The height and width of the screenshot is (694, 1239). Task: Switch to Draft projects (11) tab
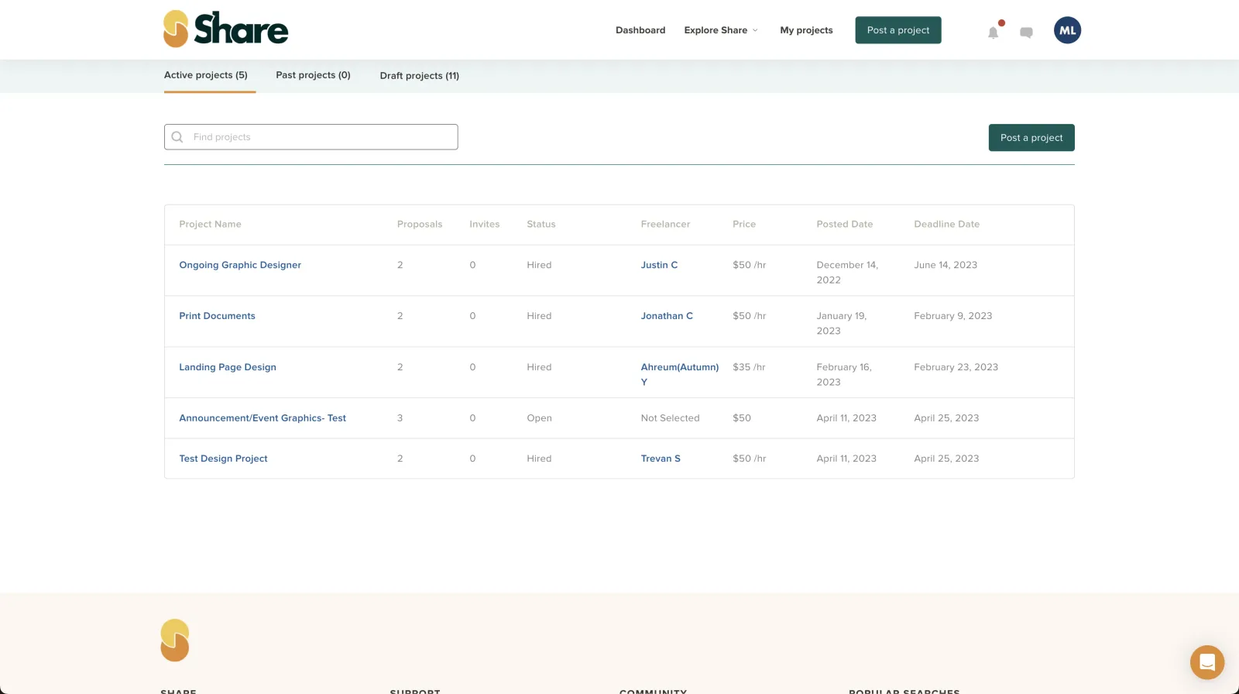[x=420, y=76]
